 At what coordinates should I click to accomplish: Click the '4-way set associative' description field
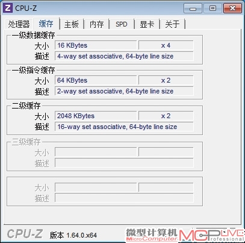pyautogui.click(x=124, y=56)
